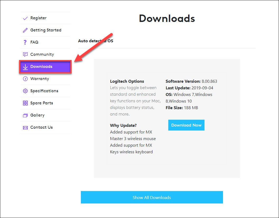The height and width of the screenshot is (218, 279).
Task: Open Spare Parts via the grid icon
Action: 25,103
